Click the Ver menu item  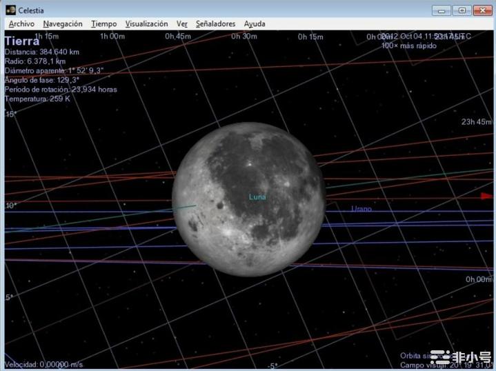181,23
